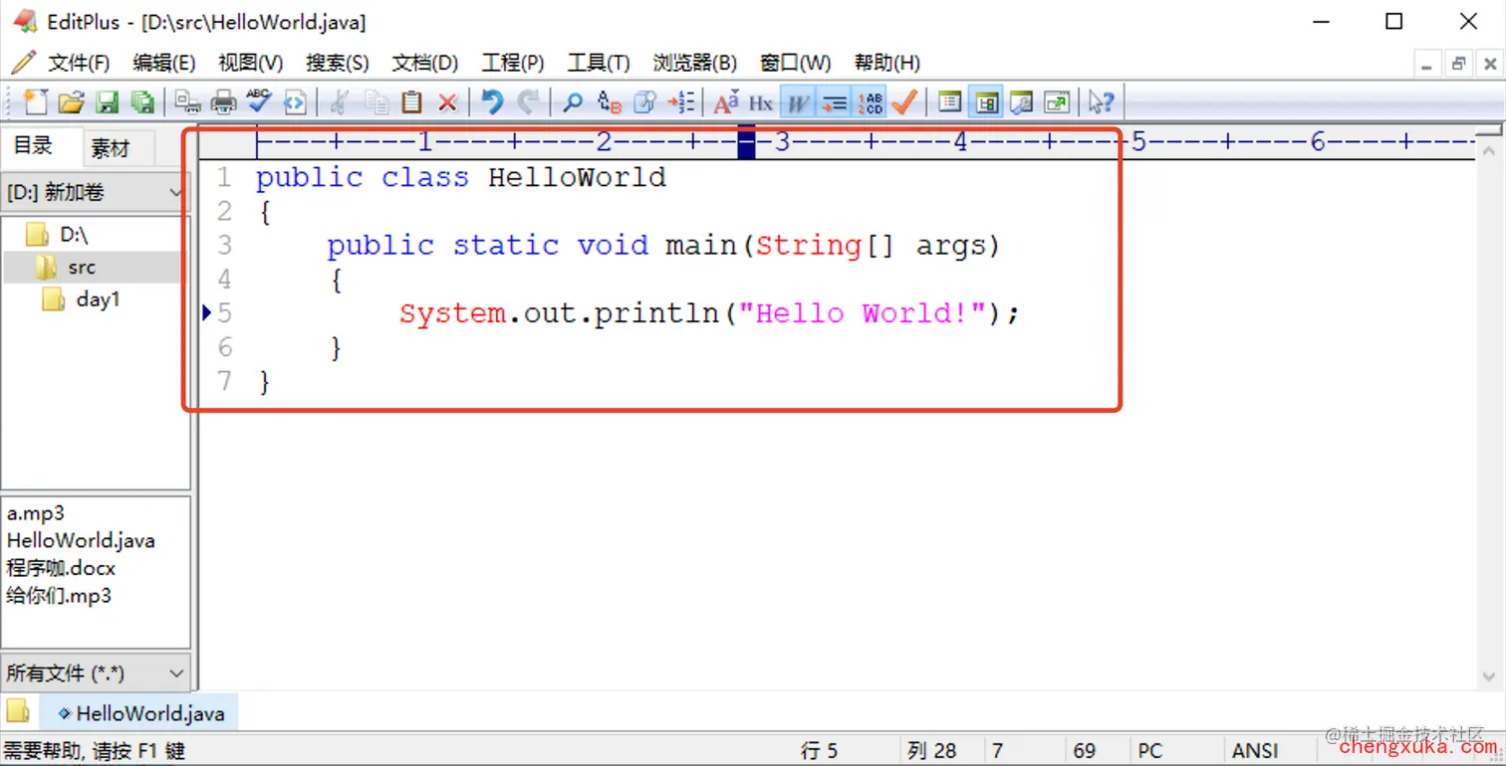This screenshot has width=1506, height=766.
Task: Toggle Word Wrap W button
Action: [798, 101]
